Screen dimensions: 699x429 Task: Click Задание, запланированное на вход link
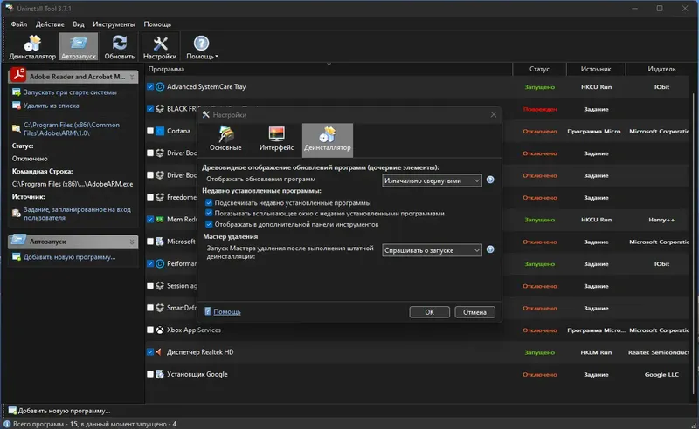[x=77, y=214]
